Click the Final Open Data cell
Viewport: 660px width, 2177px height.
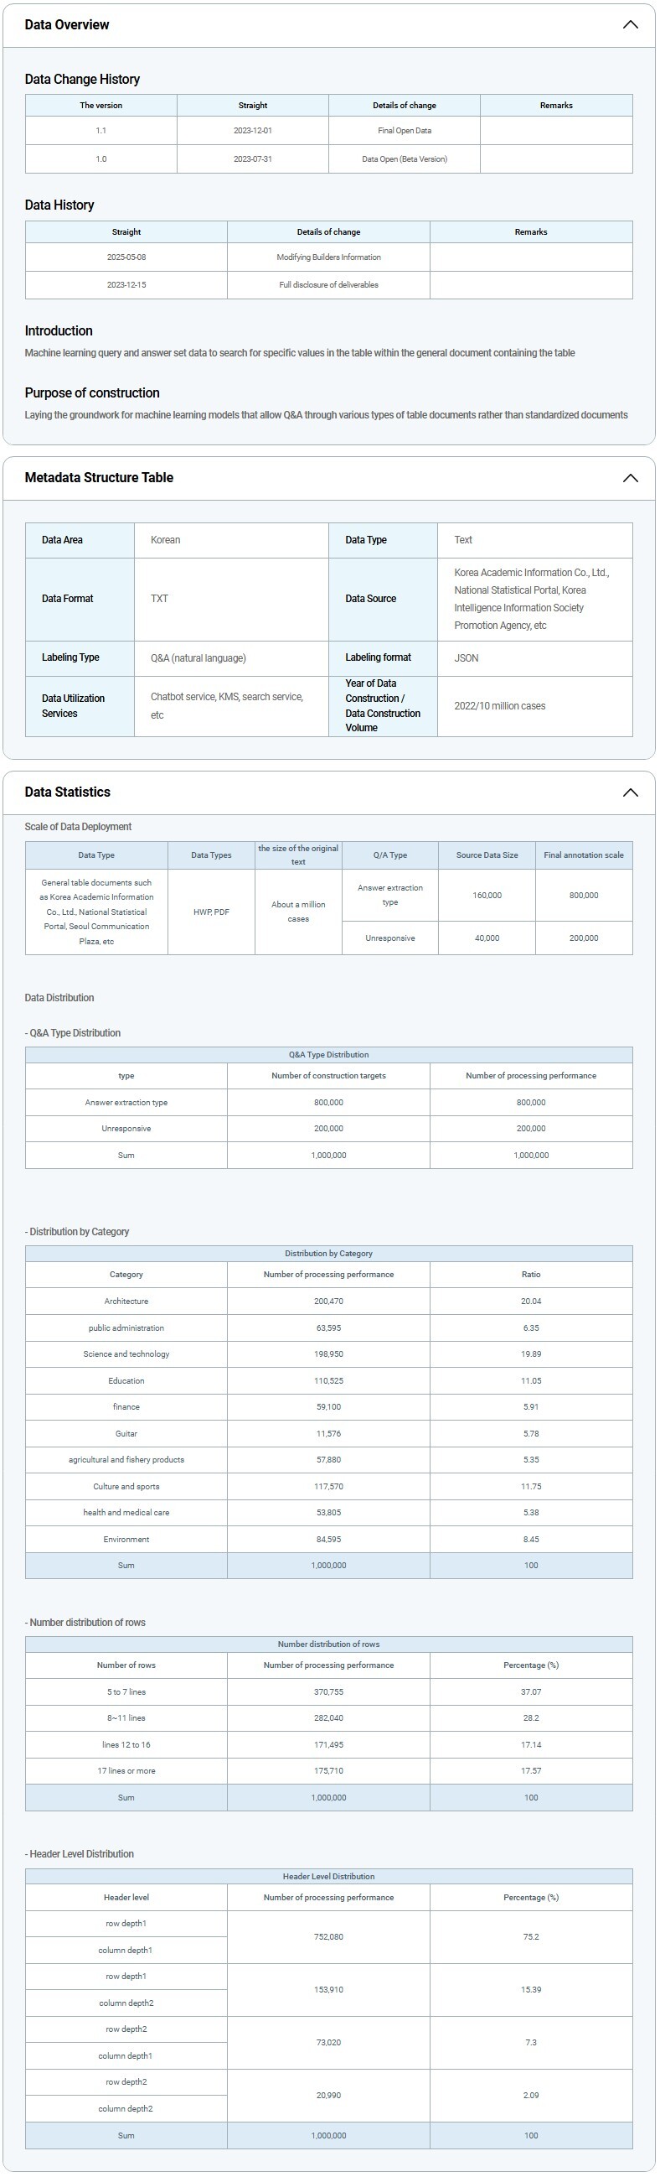click(x=405, y=131)
